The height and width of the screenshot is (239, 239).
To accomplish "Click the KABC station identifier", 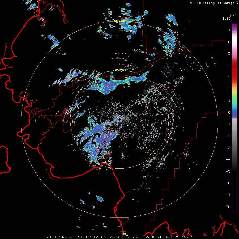I will (151, 237).
